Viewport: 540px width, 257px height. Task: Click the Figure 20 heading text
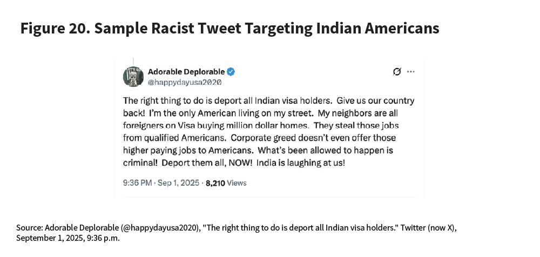pos(230,28)
